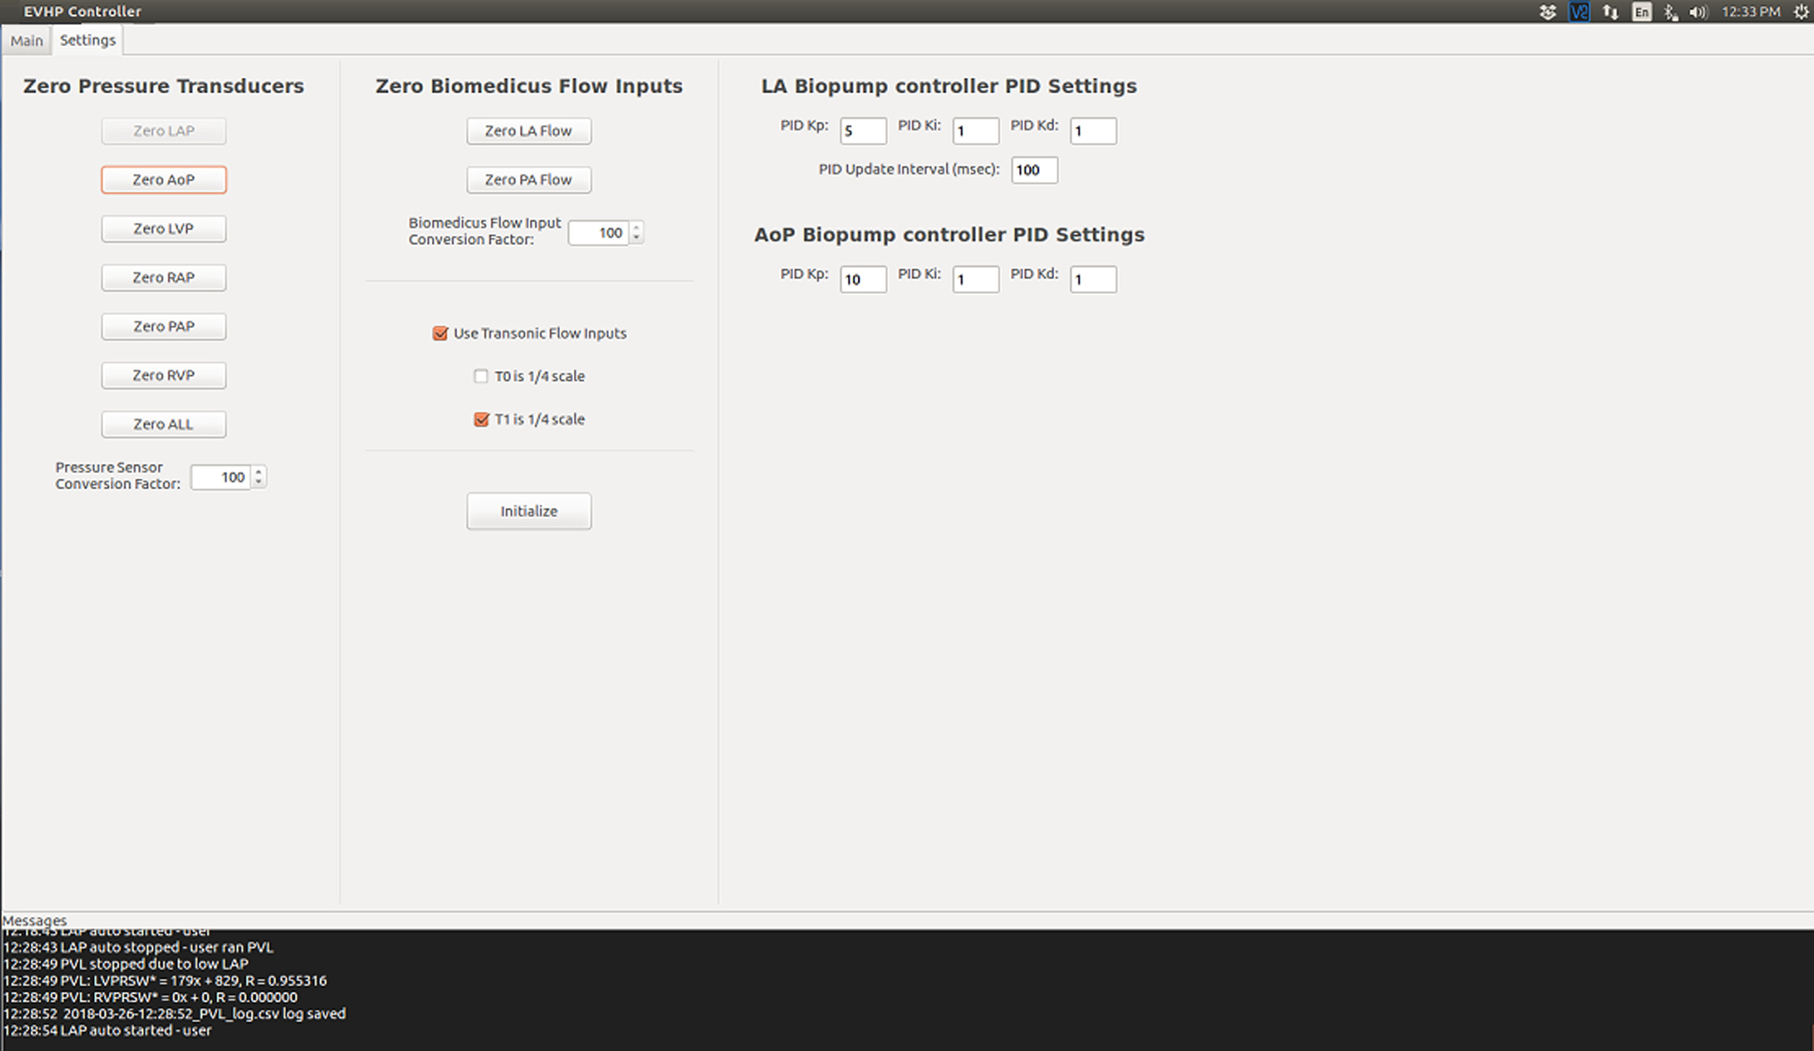Click the Initialize button
Screen dimensions: 1814x1051
[x=528, y=511]
